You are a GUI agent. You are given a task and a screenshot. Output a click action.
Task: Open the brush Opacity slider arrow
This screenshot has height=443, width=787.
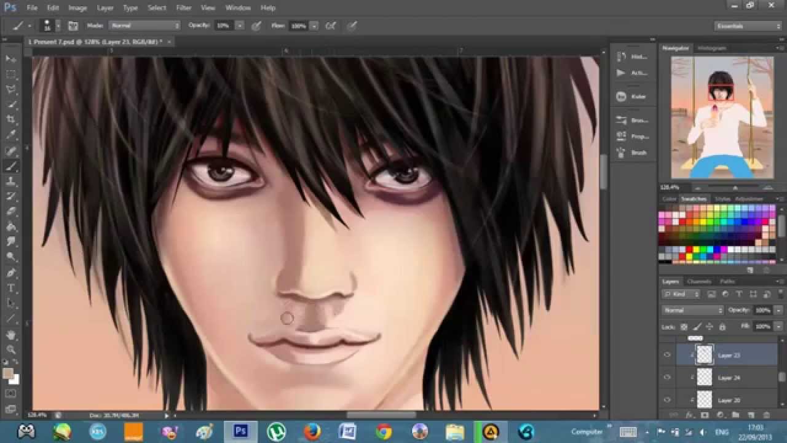(x=240, y=26)
